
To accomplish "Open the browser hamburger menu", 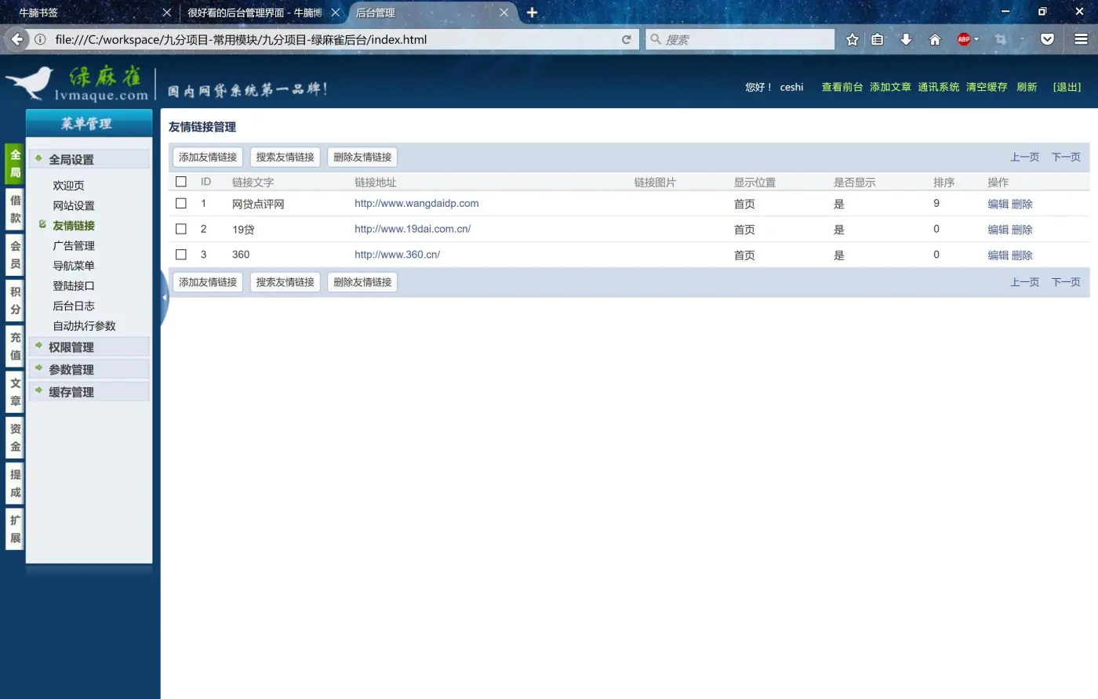I will (x=1081, y=39).
